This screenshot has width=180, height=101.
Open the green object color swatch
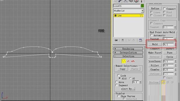coord(142,6)
